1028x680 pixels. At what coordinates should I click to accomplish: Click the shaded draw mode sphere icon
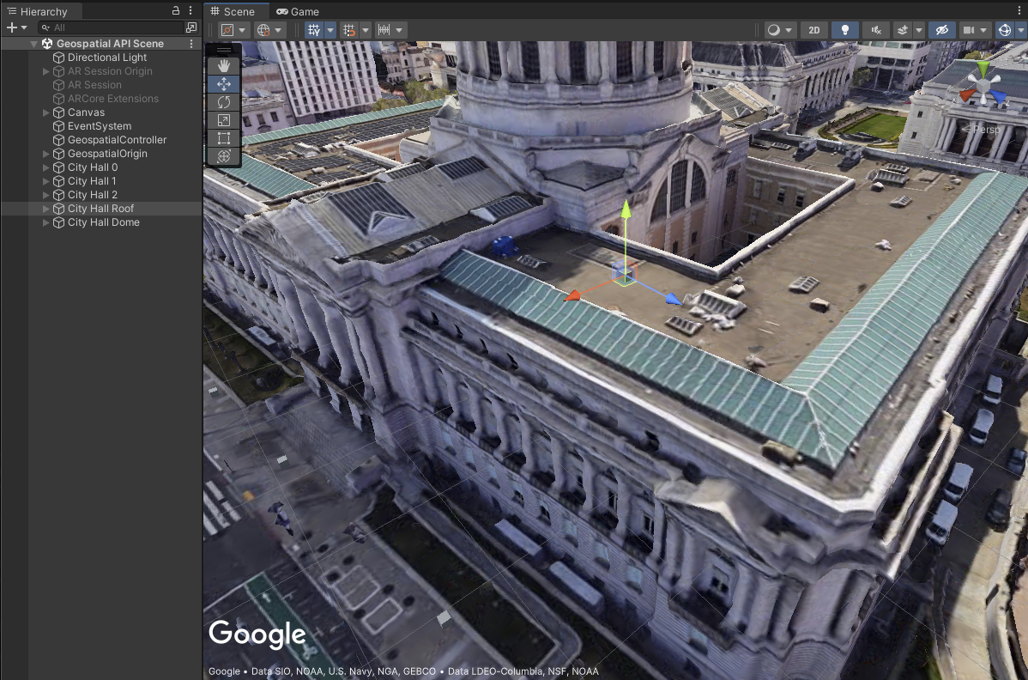(774, 29)
